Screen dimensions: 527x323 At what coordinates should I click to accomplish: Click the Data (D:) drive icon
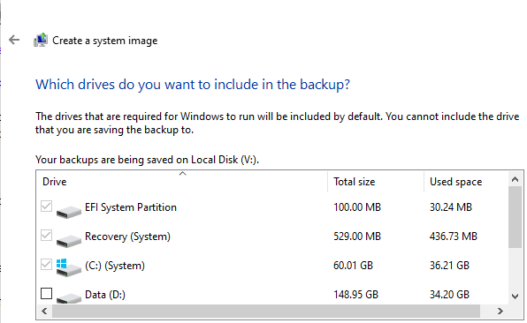69,297
